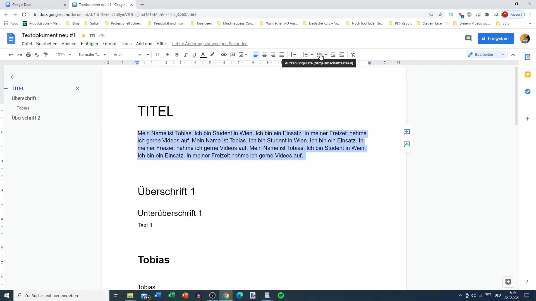Expand the font size dropdown

(x=157, y=54)
